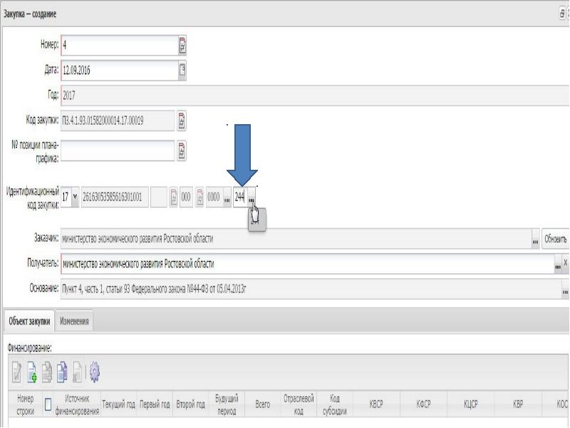
Task: Add new financing row with green plus icon
Action: click(x=31, y=372)
